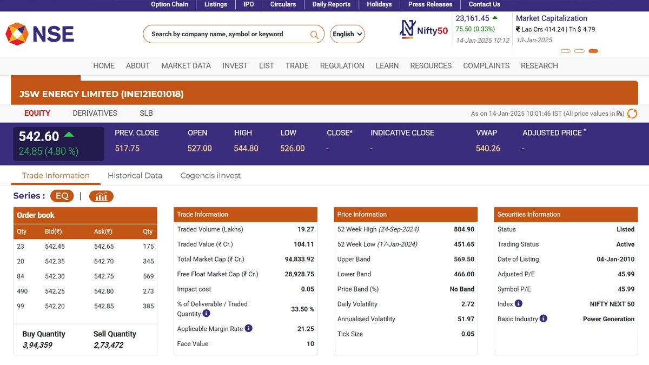The height and width of the screenshot is (365, 649).
Task: Click info icon beside Basic Industry
Action: [x=543, y=318]
